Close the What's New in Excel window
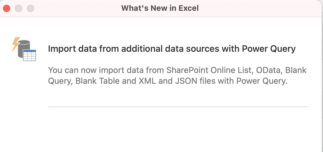 [x=7, y=8]
